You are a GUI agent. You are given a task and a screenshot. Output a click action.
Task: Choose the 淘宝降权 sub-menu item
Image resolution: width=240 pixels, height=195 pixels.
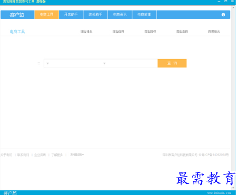tap(150, 32)
